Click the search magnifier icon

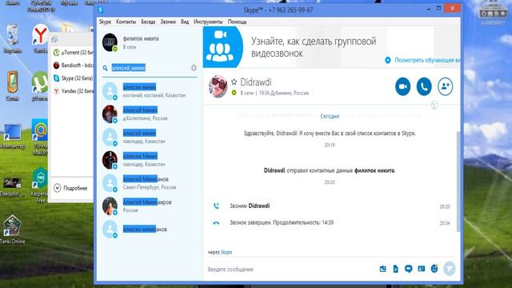click(x=105, y=68)
